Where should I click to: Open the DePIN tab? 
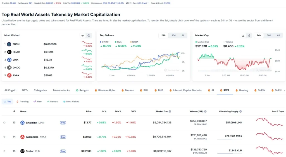260,90
